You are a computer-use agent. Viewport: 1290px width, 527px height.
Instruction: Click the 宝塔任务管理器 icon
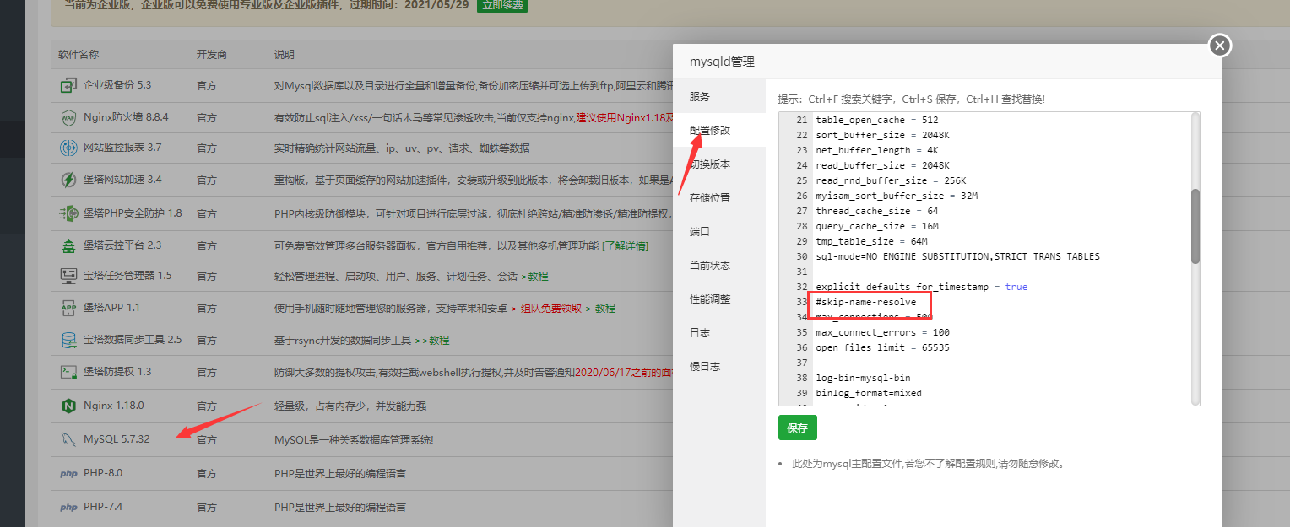[x=68, y=276]
